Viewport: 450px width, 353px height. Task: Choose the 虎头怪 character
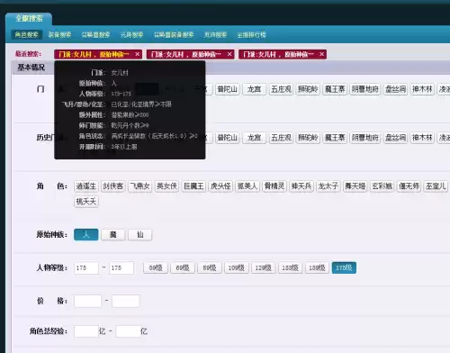tap(220, 186)
